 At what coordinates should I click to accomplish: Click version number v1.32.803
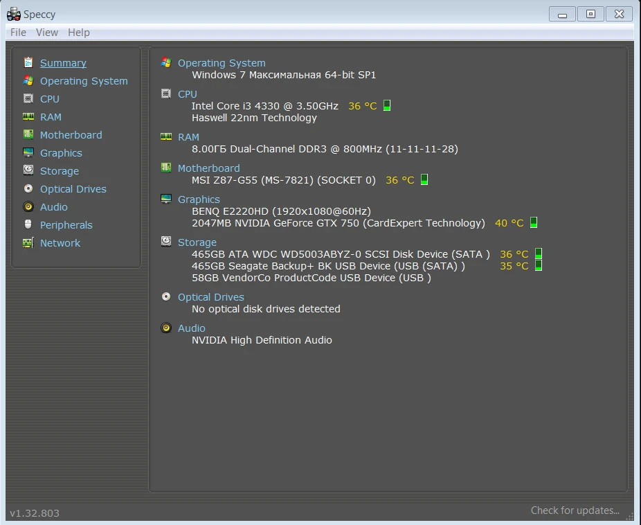(x=35, y=513)
